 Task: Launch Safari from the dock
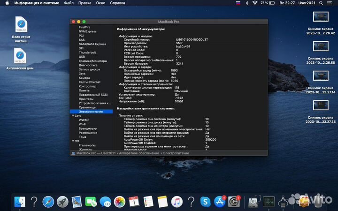click(x=48, y=202)
